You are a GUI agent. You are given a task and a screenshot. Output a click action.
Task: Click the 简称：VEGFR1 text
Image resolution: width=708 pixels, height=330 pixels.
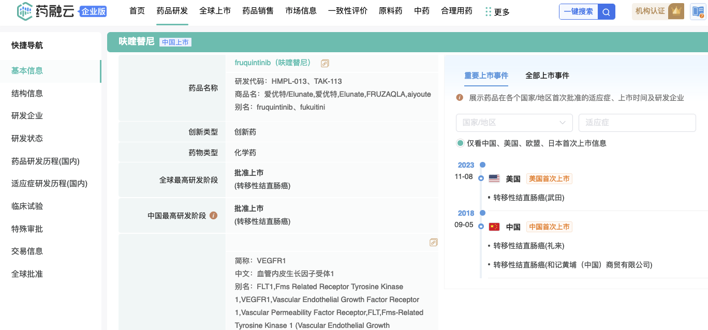(x=260, y=261)
